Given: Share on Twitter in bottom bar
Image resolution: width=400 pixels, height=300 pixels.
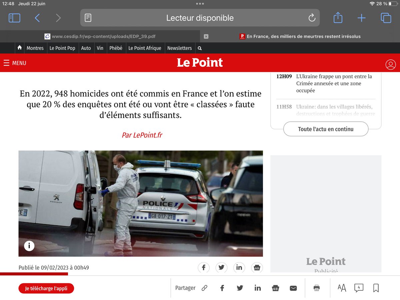Looking at the screenshot, I should [x=240, y=288].
